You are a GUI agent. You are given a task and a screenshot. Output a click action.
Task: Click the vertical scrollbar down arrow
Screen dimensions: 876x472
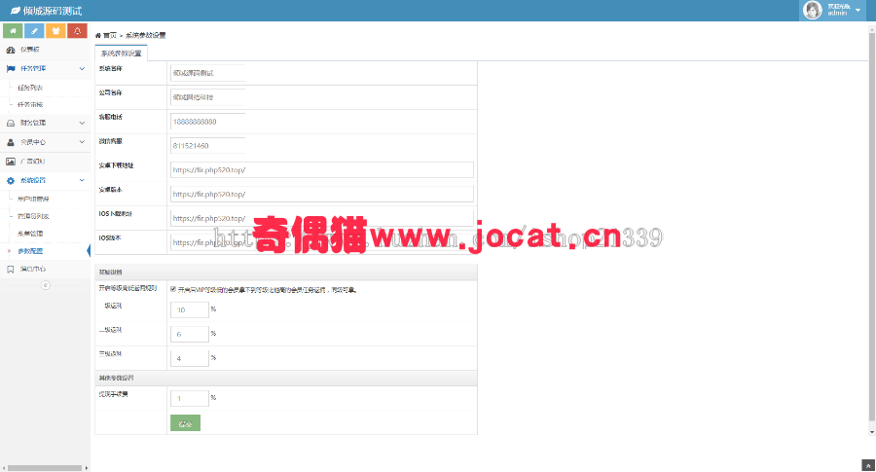(872, 432)
